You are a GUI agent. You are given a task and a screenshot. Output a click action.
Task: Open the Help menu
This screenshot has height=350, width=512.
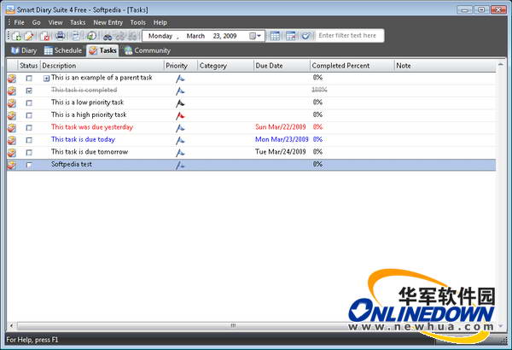pos(160,22)
